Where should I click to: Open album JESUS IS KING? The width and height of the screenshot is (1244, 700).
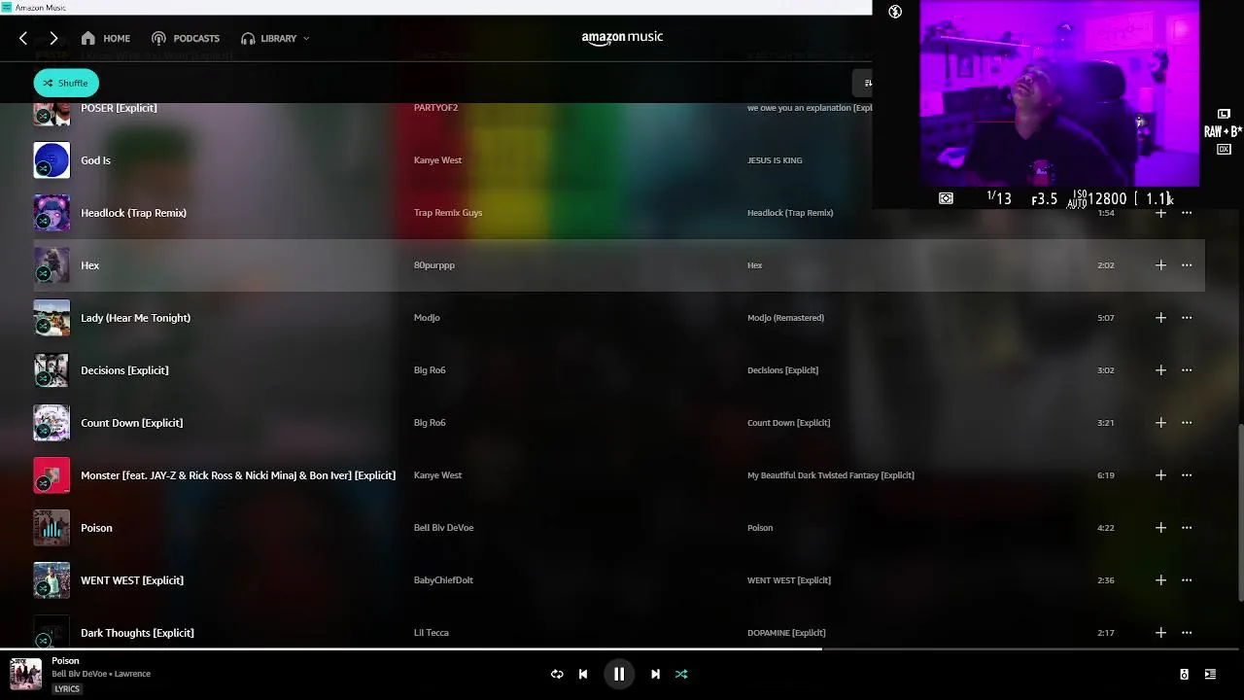point(775,160)
